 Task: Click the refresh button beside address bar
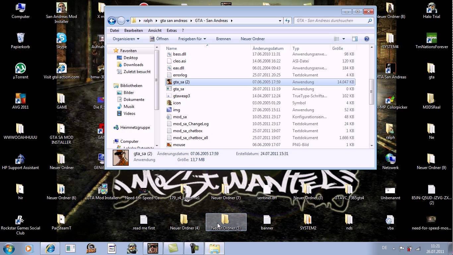tap(288, 21)
